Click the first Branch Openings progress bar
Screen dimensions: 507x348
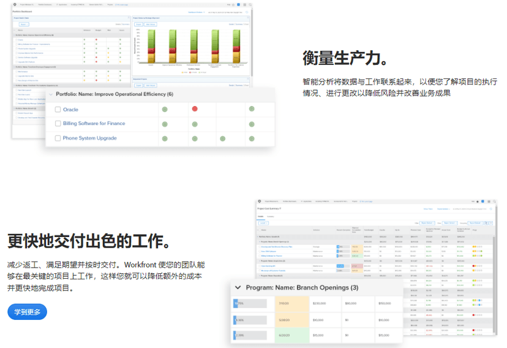[x=250, y=303]
